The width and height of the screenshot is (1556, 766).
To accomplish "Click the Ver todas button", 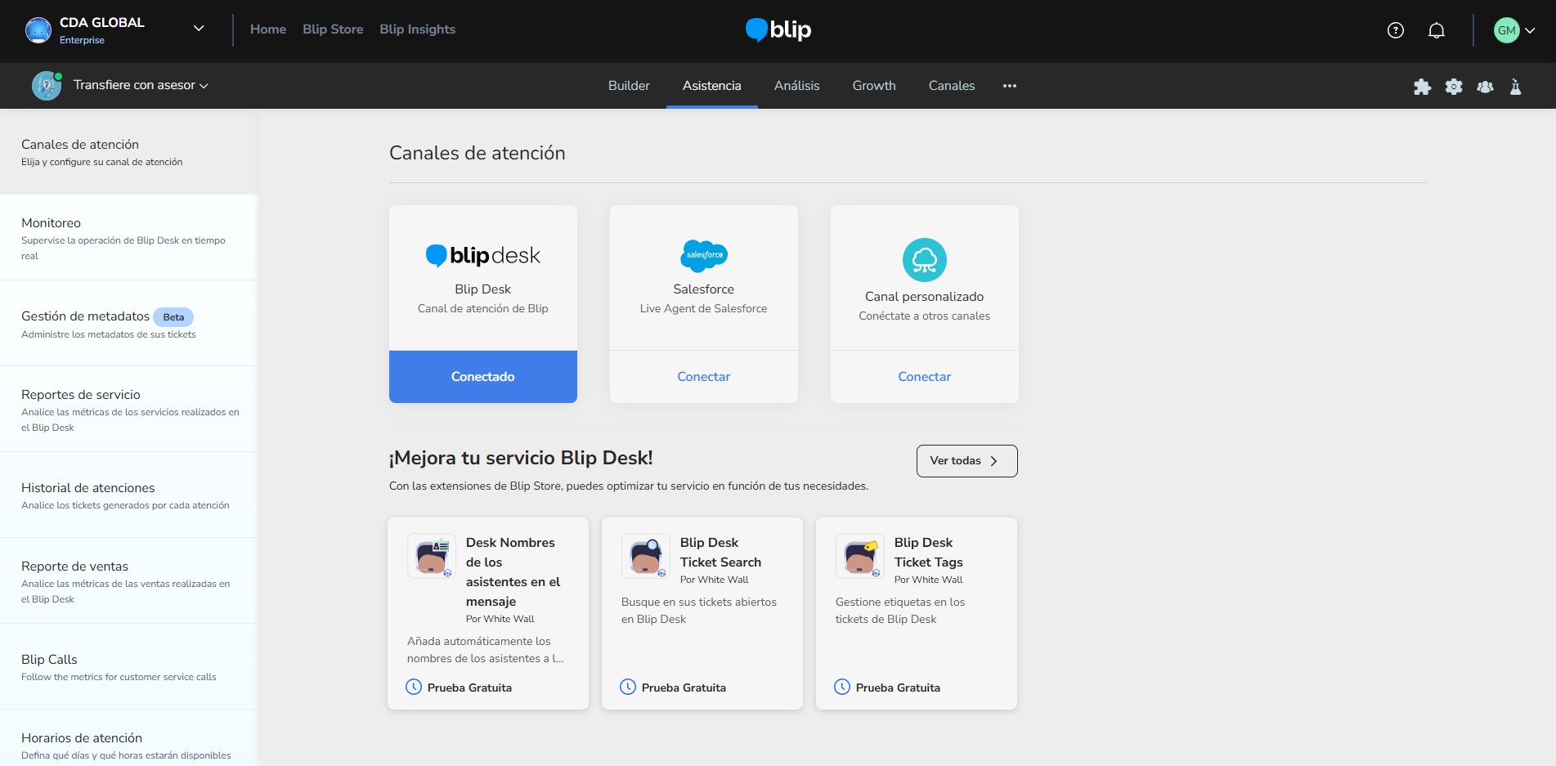I will [x=967, y=461].
